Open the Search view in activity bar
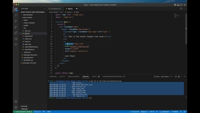The image size is (200, 113). click(x=16, y=15)
